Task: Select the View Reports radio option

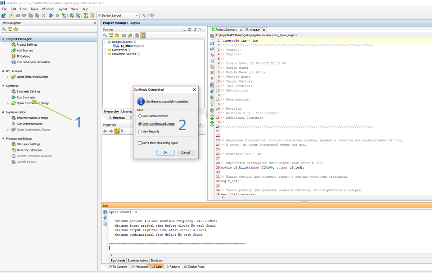Action: coord(140,132)
